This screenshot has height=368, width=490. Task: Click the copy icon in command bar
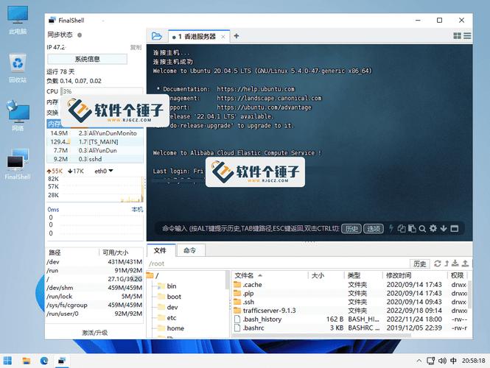pos(402,228)
